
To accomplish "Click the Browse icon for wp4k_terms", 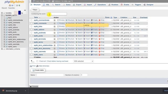I will pos(58,42).
